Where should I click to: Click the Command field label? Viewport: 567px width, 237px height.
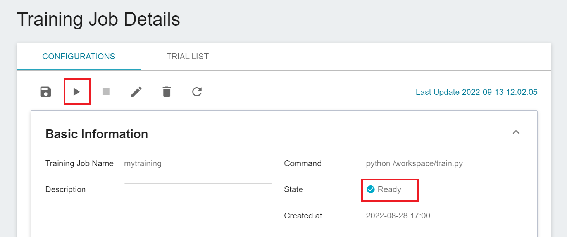[x=303, y=163]
